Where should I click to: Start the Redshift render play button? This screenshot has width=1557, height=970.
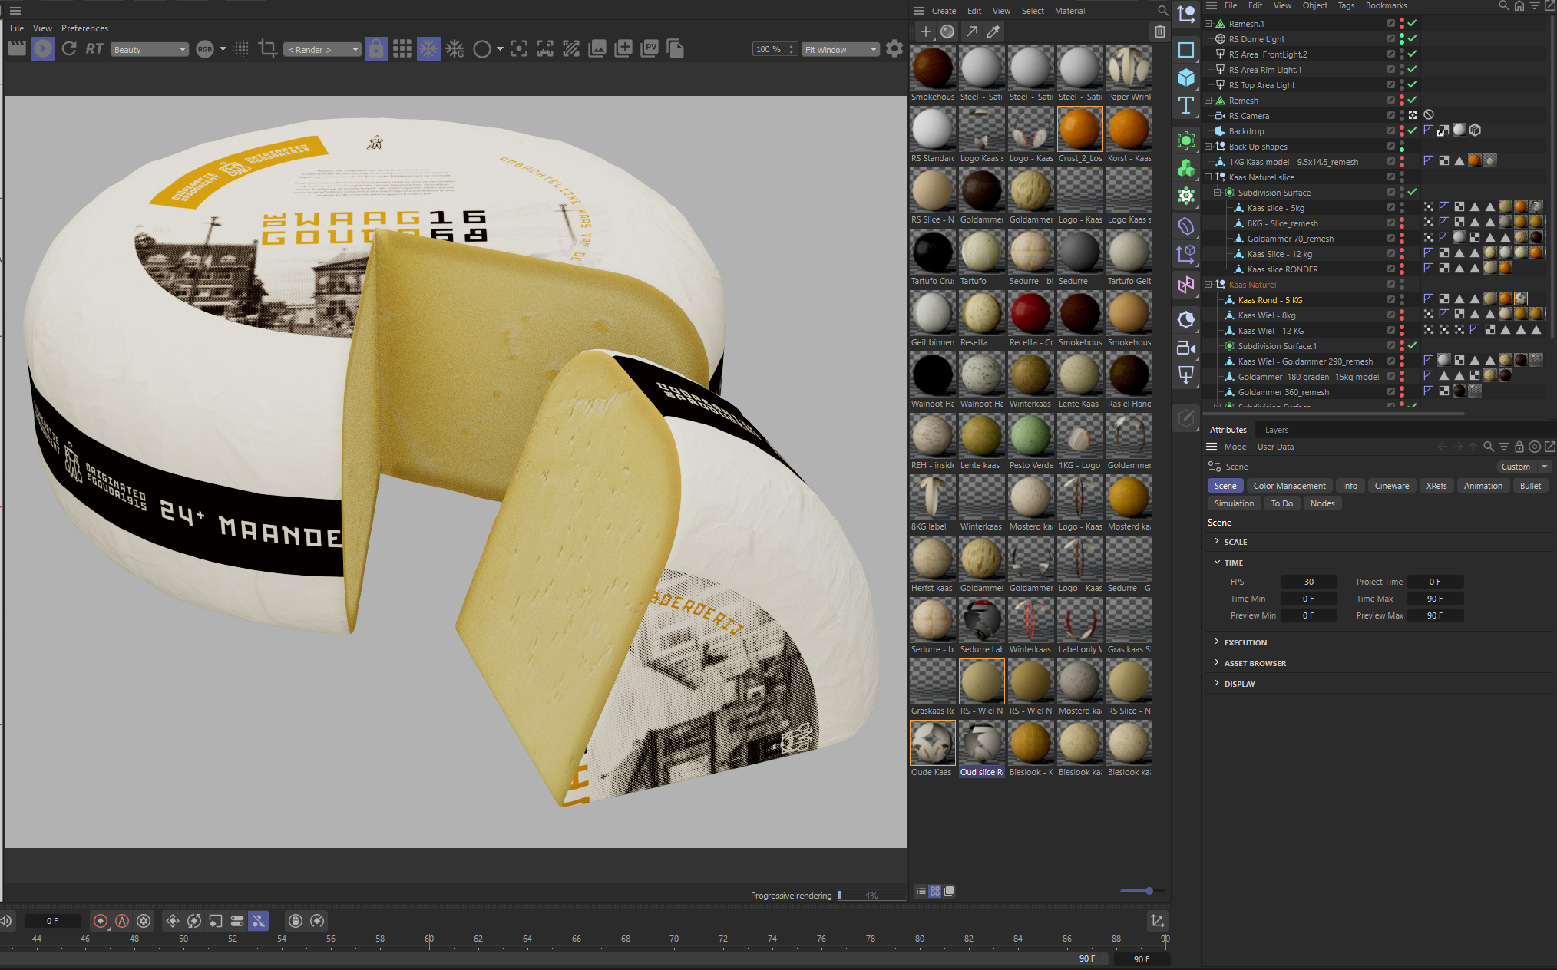43,49
